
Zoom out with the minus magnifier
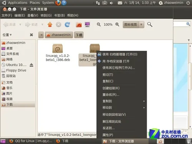(x=99, y=25)
